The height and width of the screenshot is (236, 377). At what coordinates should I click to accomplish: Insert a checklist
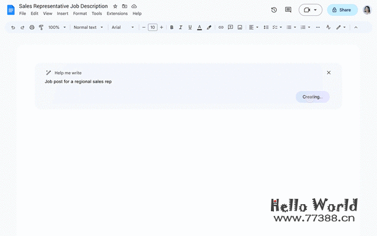coord(275,28)
